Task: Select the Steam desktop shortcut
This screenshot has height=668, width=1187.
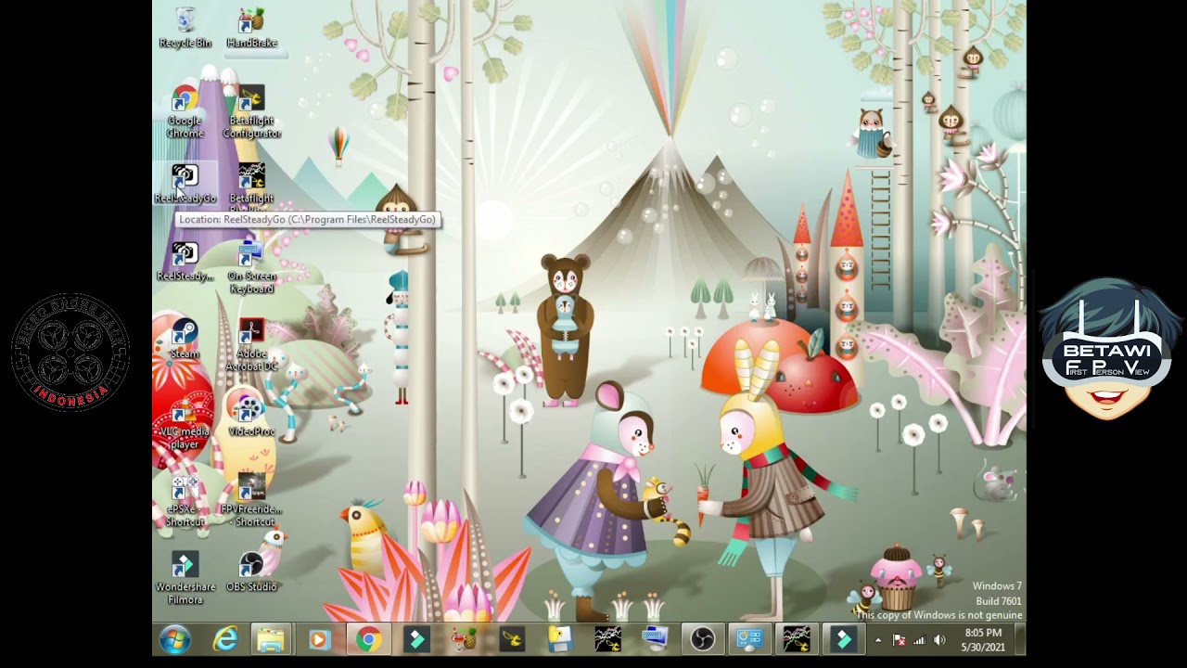Action: 185,340
